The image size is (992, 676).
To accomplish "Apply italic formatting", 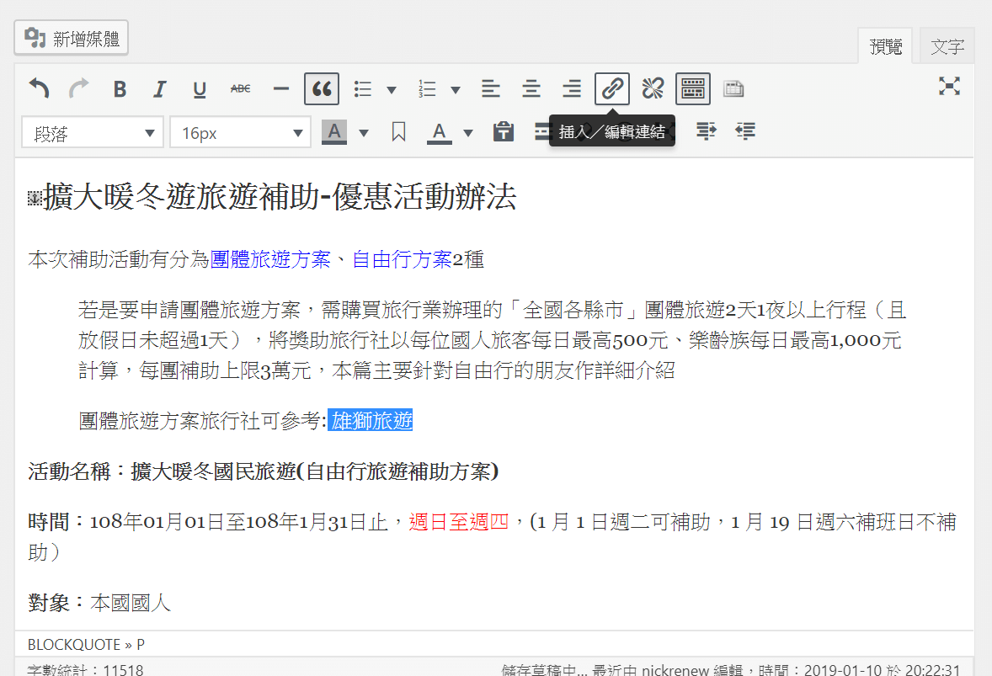I will 159,88.
